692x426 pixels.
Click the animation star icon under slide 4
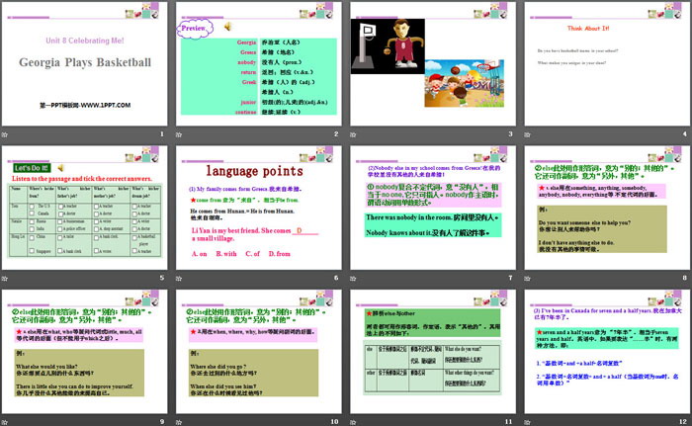click(x=527, y=134)
